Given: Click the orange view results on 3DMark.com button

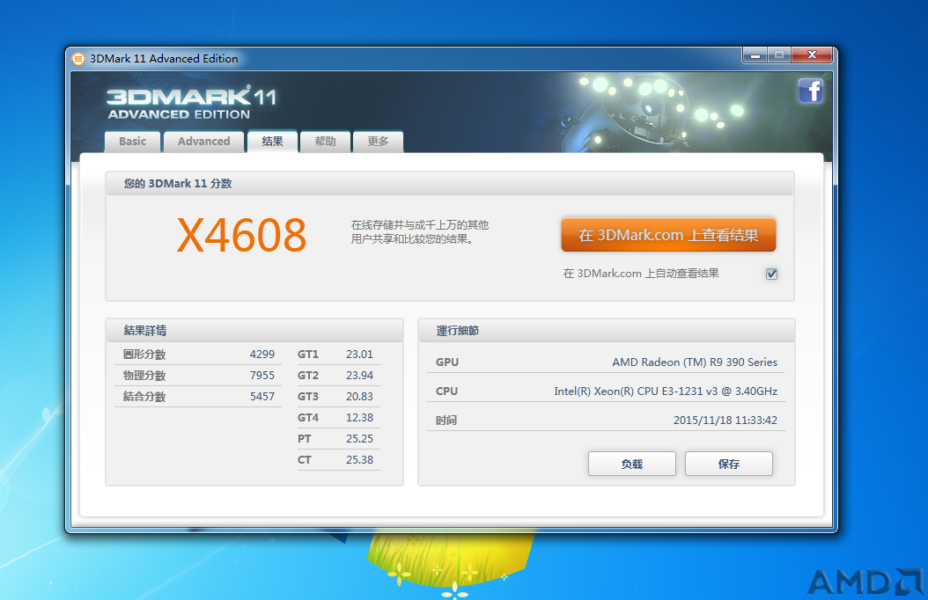Looking at the screenshot, I should point(668,235).
